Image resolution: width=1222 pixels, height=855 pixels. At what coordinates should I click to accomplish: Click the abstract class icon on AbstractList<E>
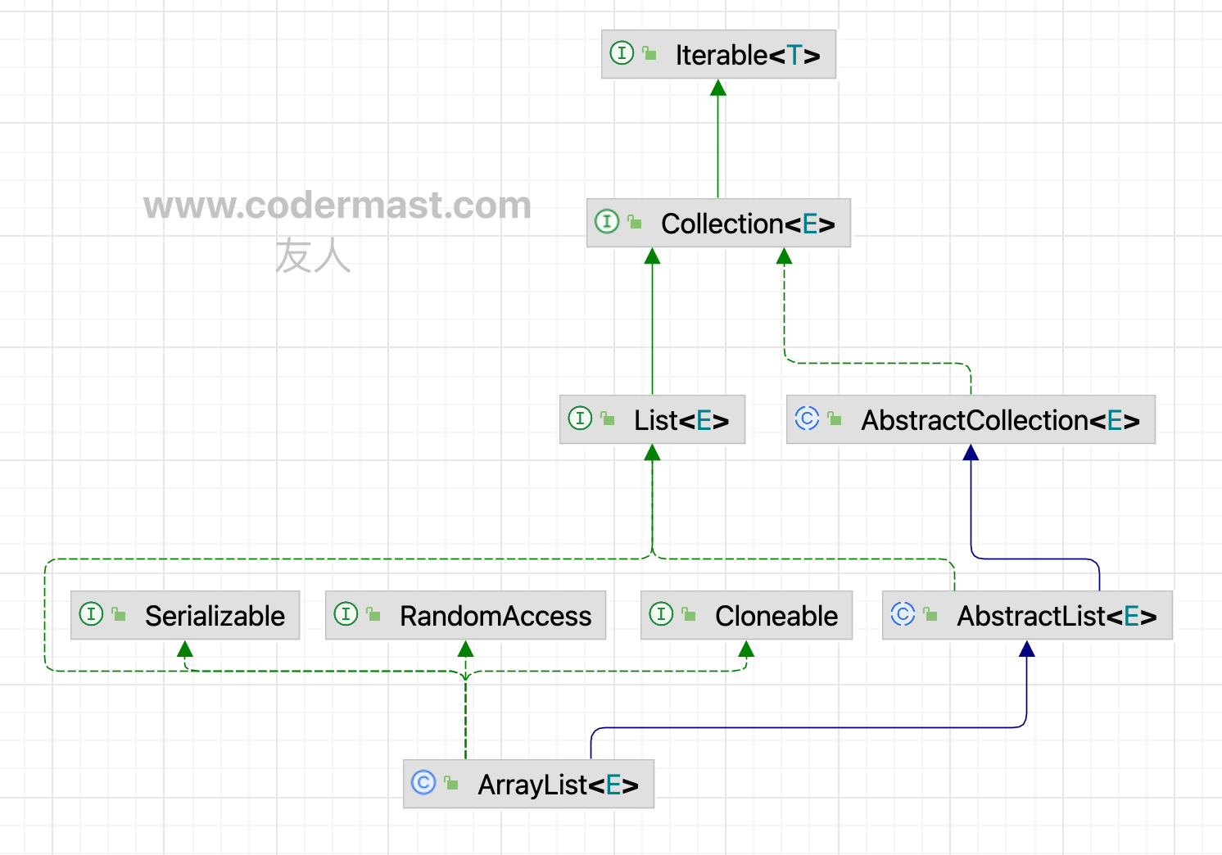coord(903,614)
